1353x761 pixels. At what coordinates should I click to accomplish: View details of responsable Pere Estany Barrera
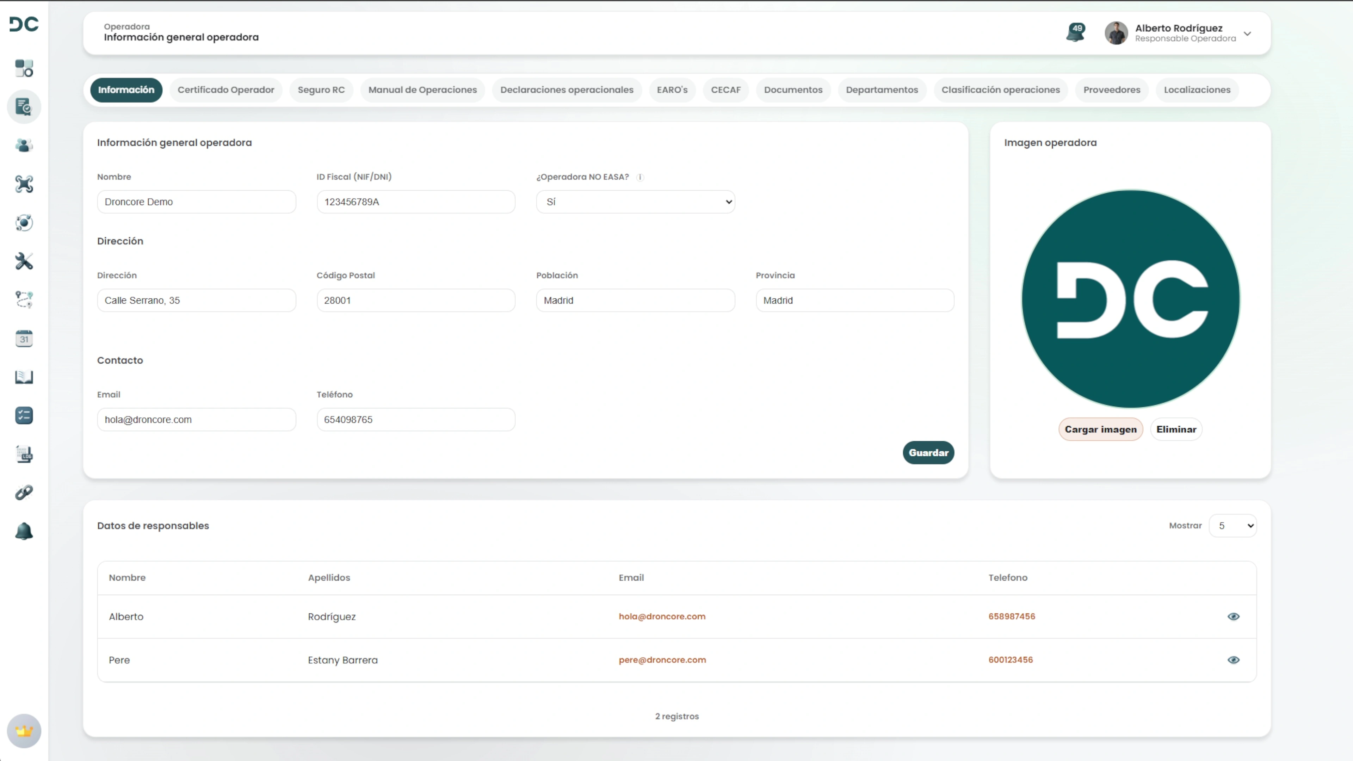(1233, 660)
